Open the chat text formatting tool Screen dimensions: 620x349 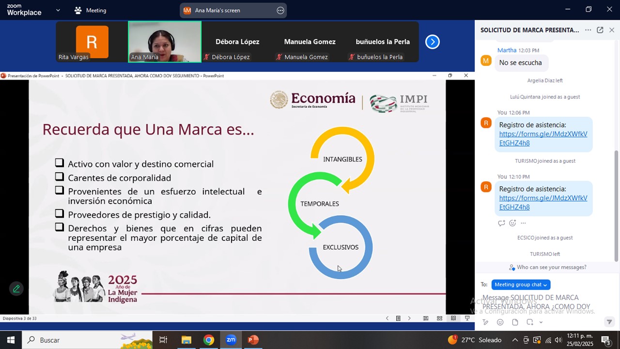(485, 322)
